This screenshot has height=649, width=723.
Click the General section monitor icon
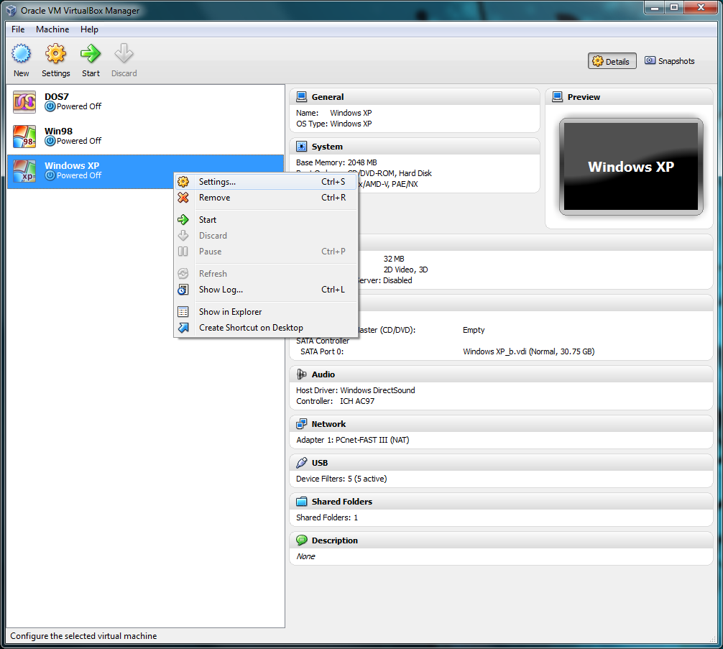pyautogui.click(x=302, y=96)
